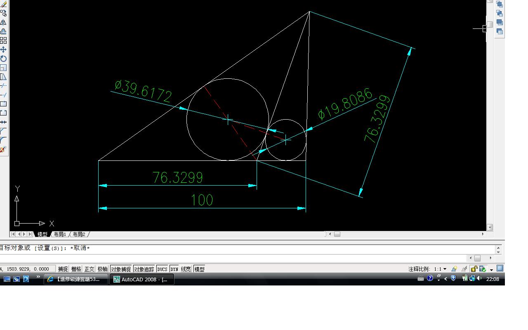Toggle DYN dynamic input

coord(174,269)
